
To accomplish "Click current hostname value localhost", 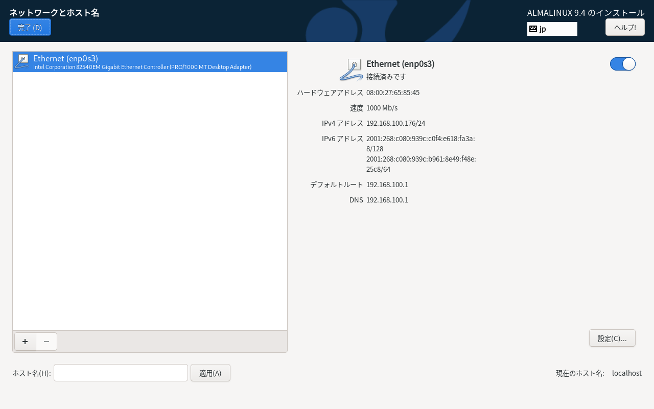I will tap(627, 373).
